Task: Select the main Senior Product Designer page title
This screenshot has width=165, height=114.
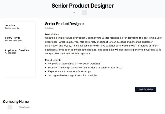Action: coord(82,6)
